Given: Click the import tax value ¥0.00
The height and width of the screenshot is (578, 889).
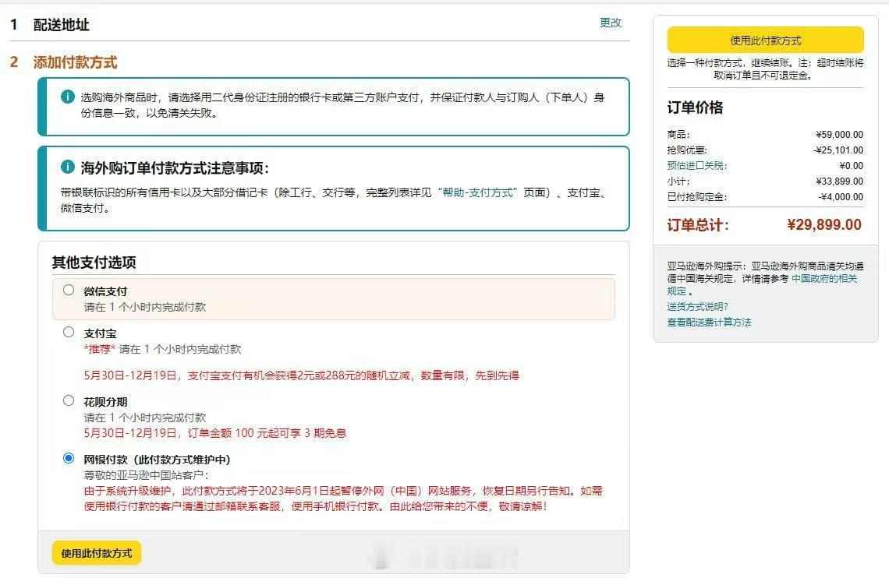Looking at the screenshot, I should [x=851, y=166].
